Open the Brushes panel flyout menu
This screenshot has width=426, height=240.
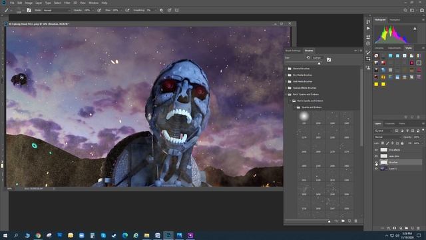(361, 51)
